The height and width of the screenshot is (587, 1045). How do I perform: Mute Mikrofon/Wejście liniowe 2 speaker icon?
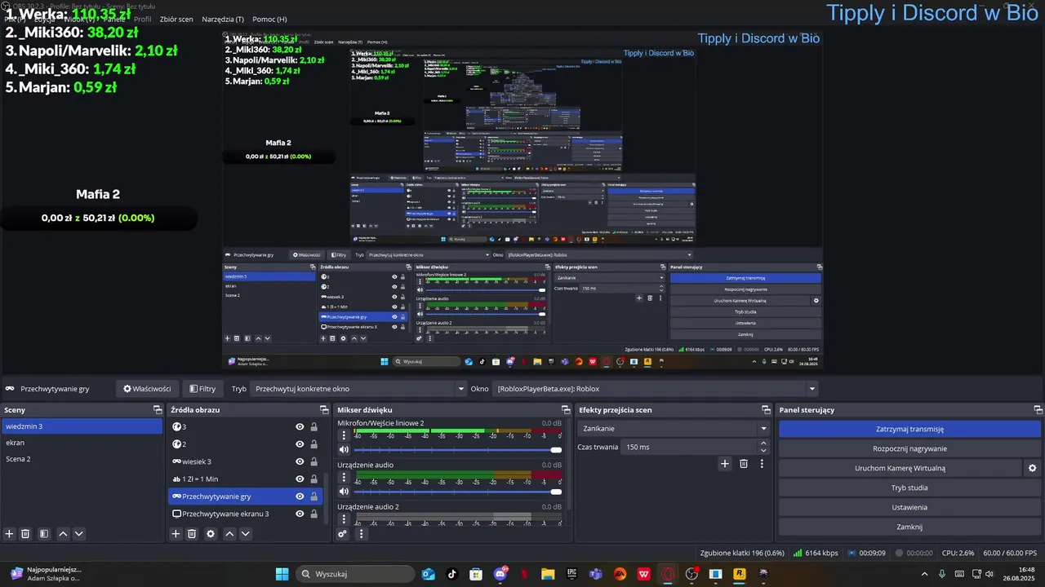pos(344,449)
